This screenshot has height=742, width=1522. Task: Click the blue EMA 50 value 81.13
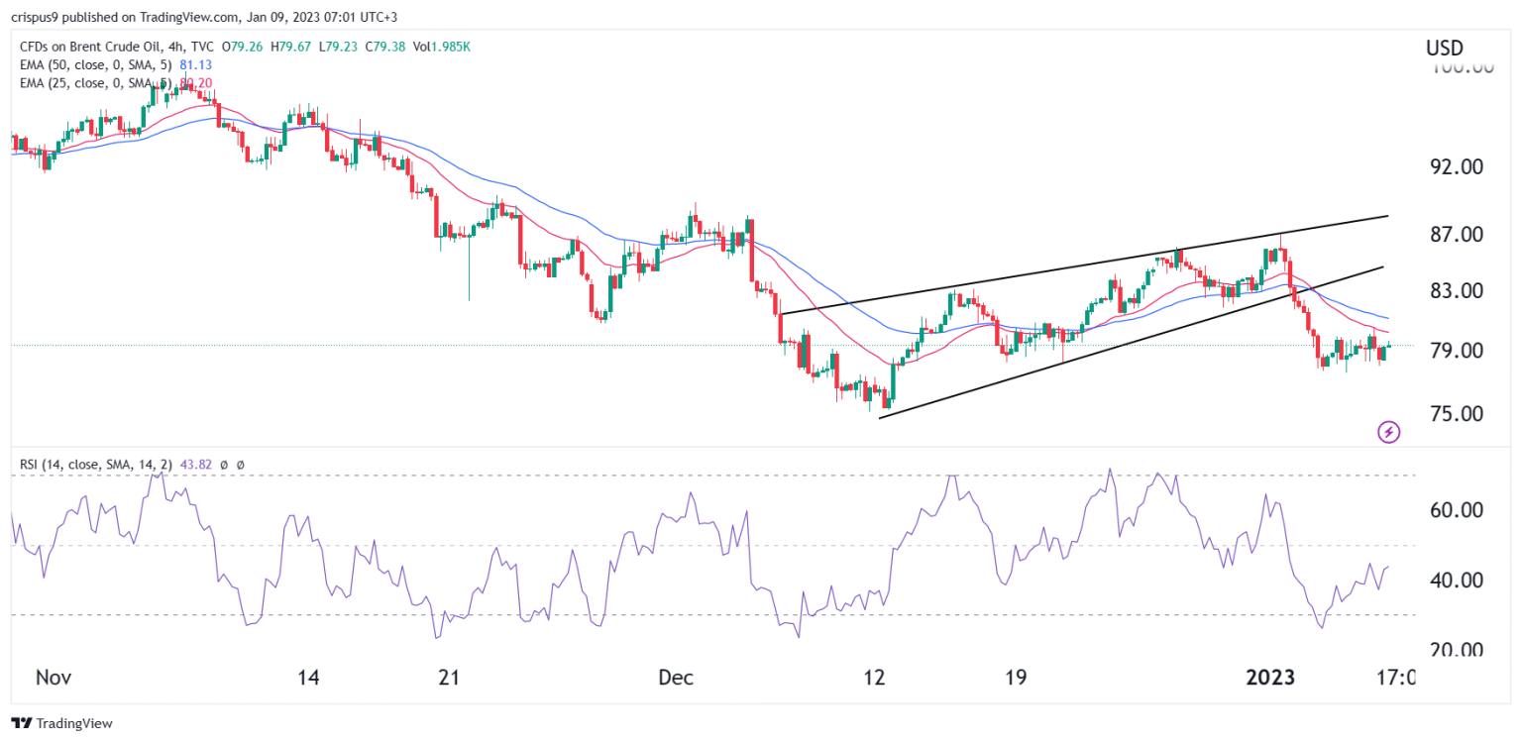point(194,64)
